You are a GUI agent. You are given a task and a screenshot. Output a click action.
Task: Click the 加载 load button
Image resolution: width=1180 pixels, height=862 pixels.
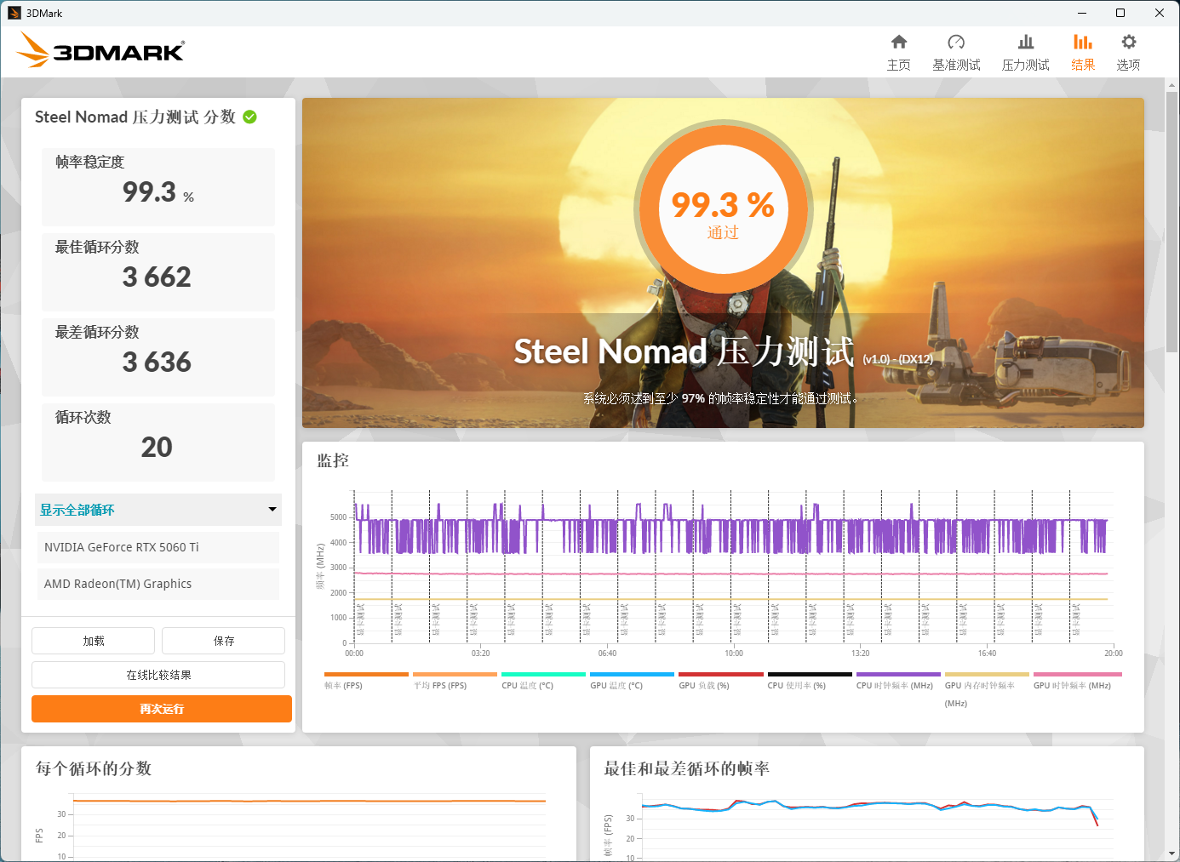point(94,641)
